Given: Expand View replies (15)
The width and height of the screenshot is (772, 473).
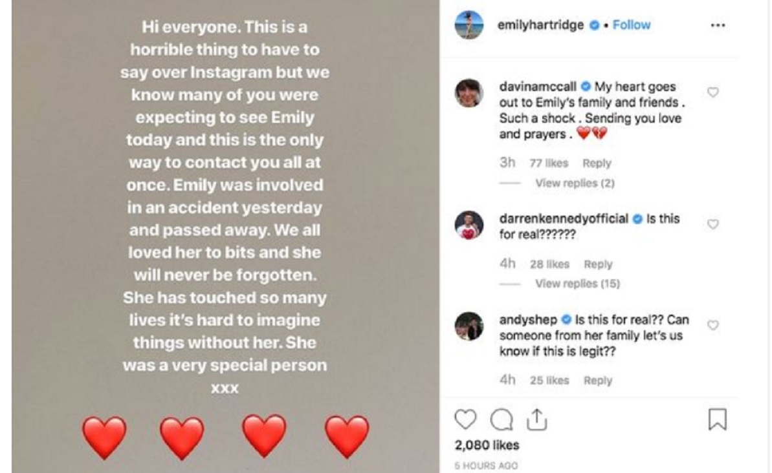Looking at the screenshot, I should (x=577, y=284).
